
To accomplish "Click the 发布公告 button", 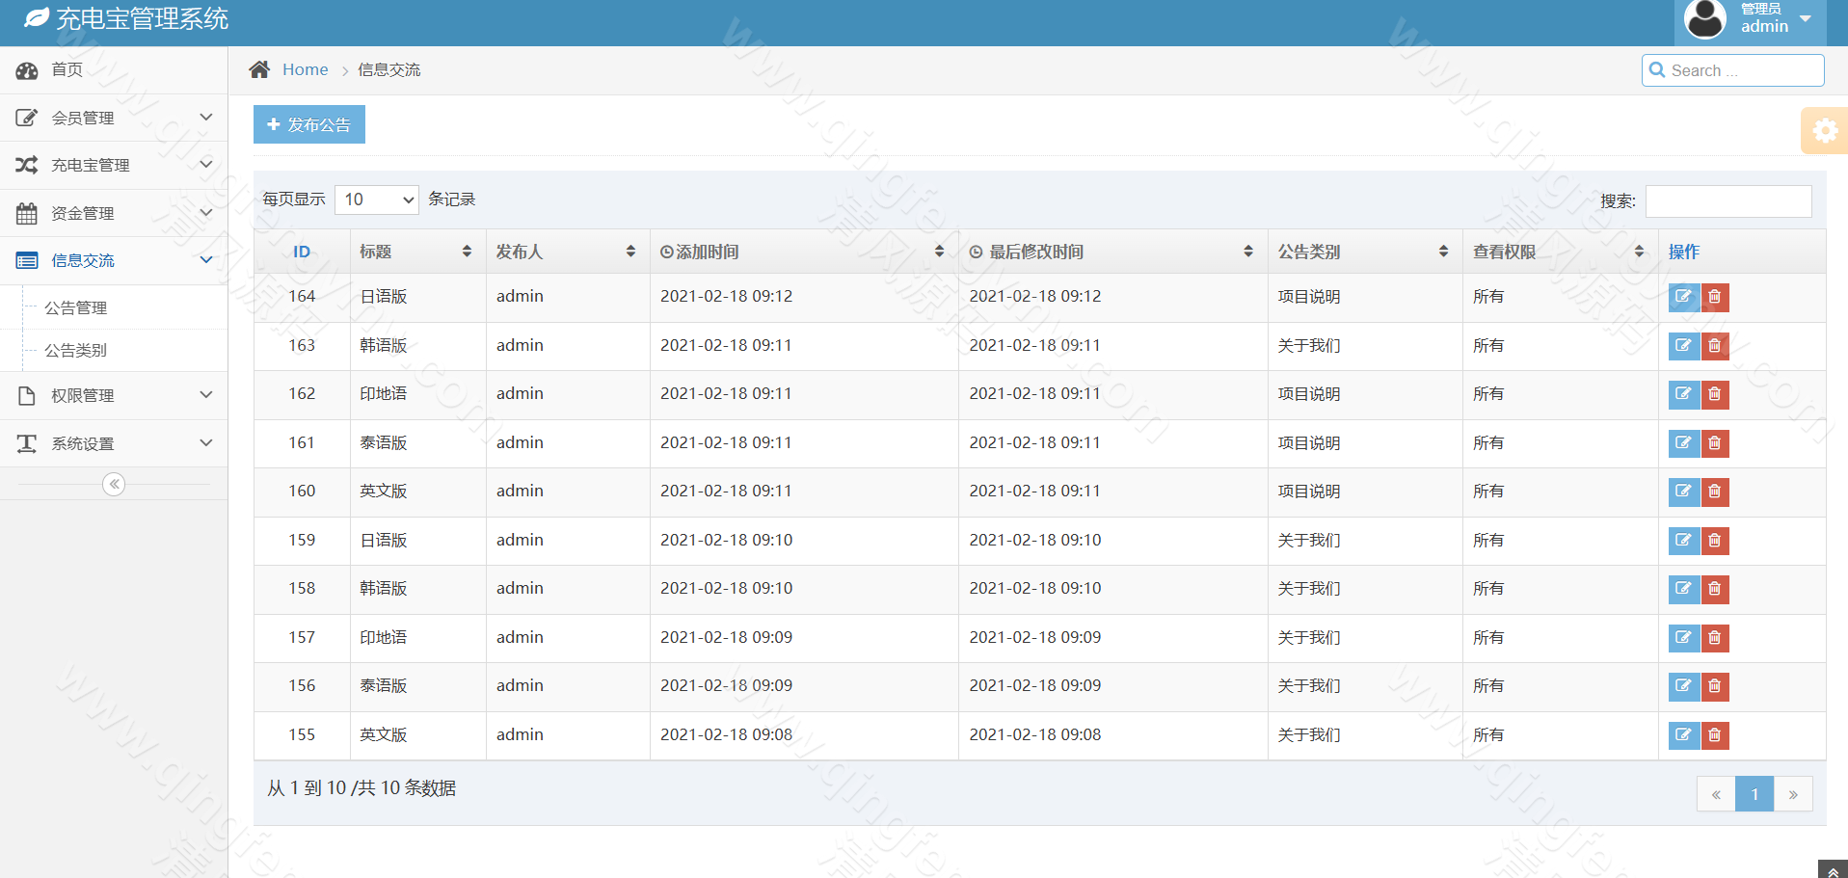I will pyautogui.click(x=309, y=124).
